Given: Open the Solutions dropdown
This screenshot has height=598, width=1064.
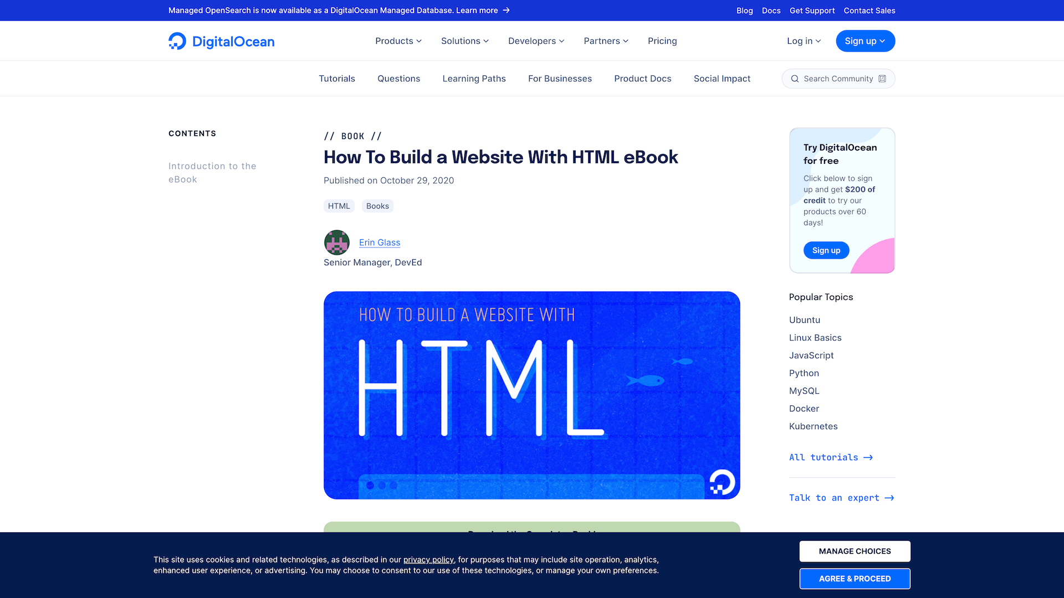Looking at the screenshot, I should [464, 41].
